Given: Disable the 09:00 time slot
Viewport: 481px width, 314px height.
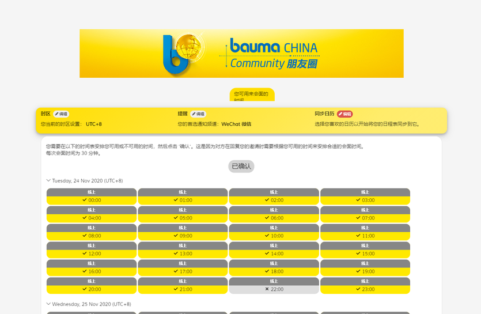Looking at the screenshot, I should pyautogui.click(x=183, y=236).
